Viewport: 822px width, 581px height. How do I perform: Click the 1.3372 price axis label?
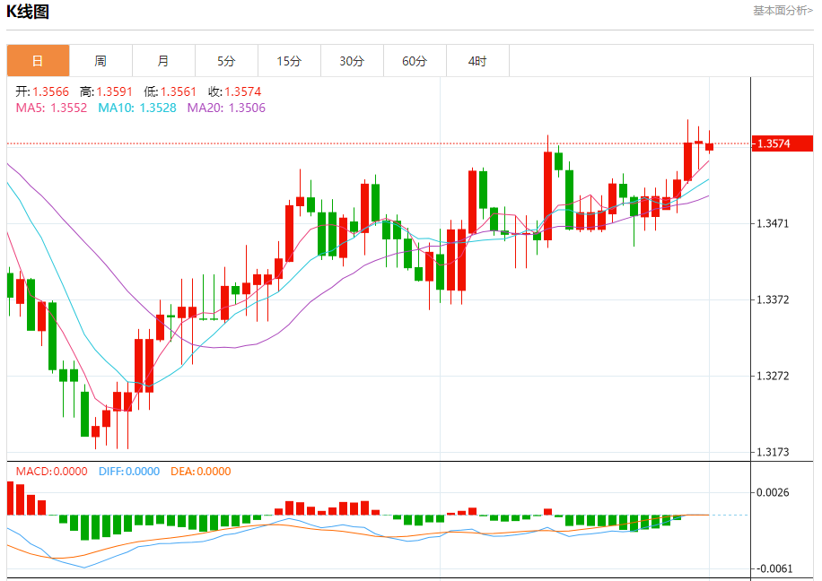point(773,299)
